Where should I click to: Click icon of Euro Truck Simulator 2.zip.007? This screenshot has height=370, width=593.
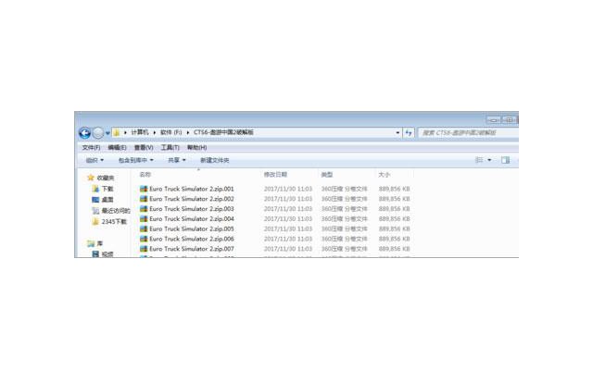click(x=144, y=249)
